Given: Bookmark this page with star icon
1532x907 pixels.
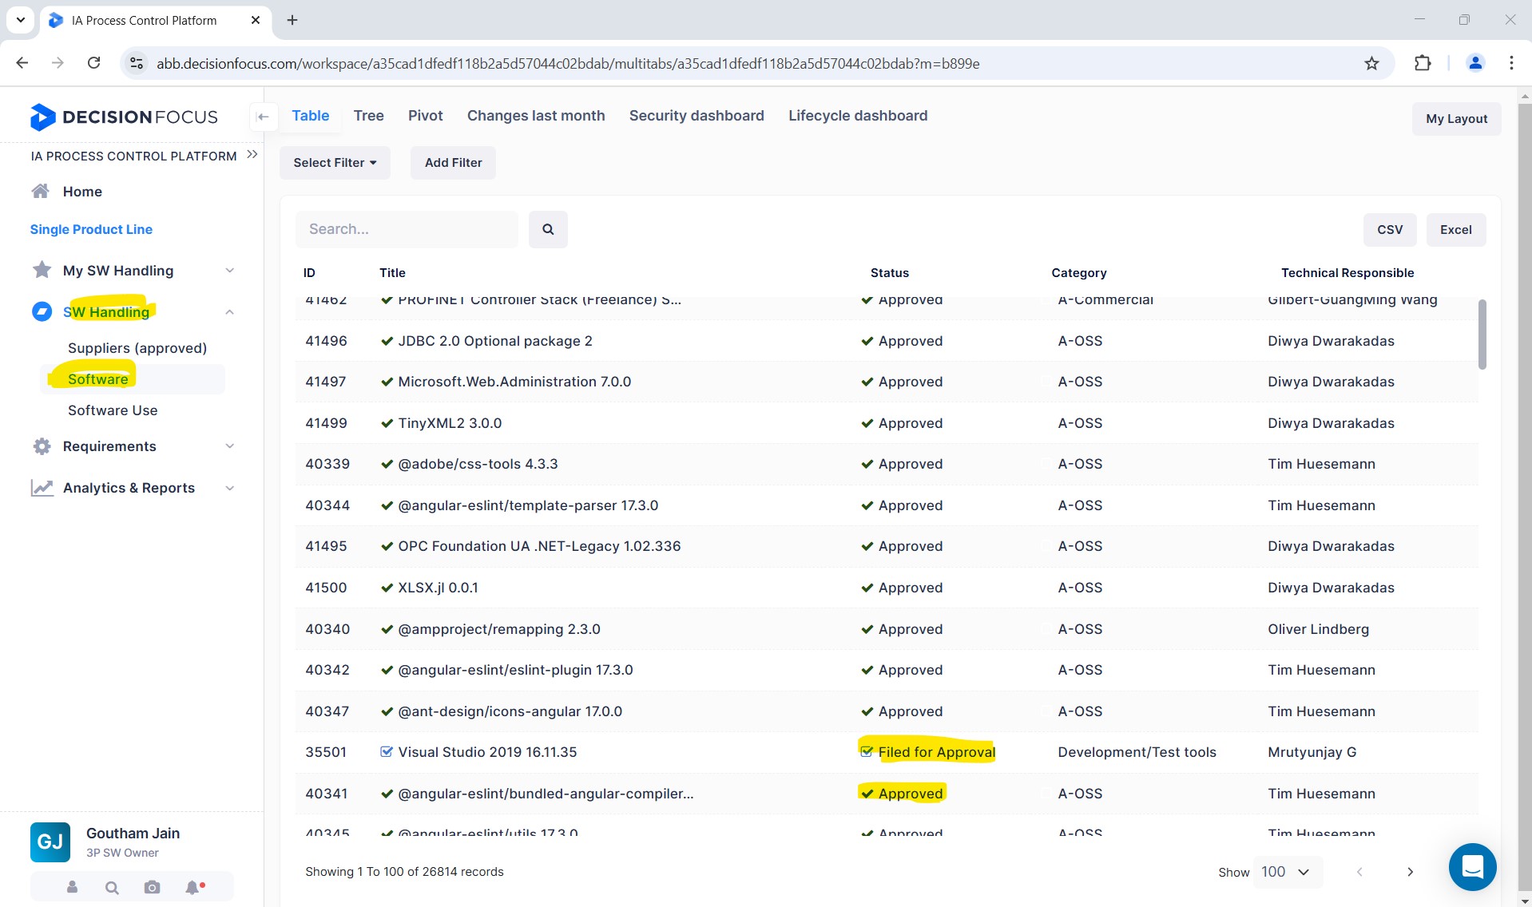Looking at the screenshot, I should pos(1371,63).
